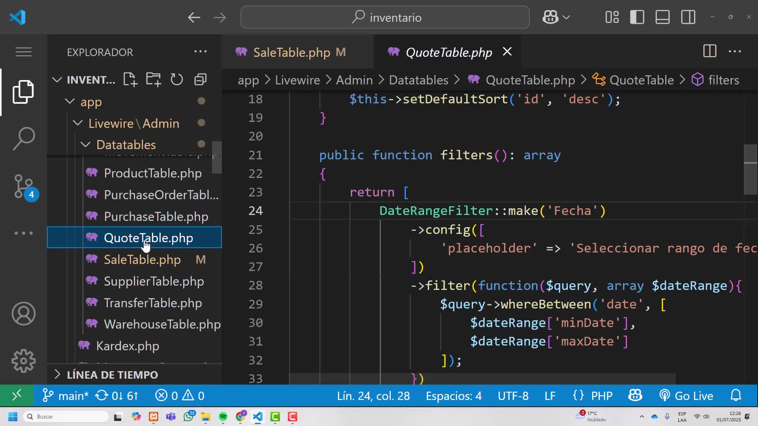Show additional activity bar views ellipsis
758x426 pixels.
[23, 233]
